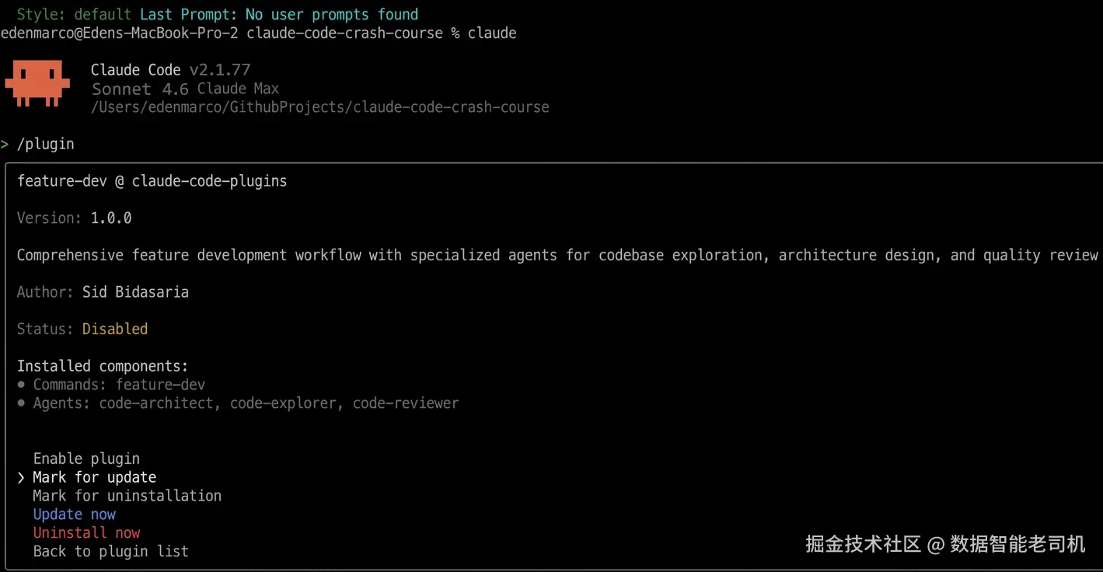Click the /plugin command prompt line
This screenshot has height=572, width=1103.
click(45, 144)
